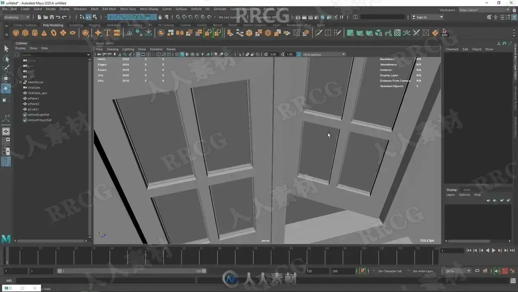Click the Layers menu in Layer Editor
The height and width of the screenshot is (292, 518).
pos(450,195)
